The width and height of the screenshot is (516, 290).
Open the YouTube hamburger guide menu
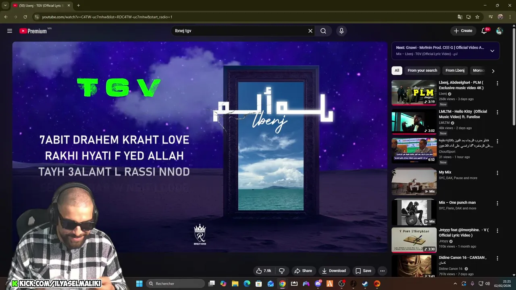10,31
